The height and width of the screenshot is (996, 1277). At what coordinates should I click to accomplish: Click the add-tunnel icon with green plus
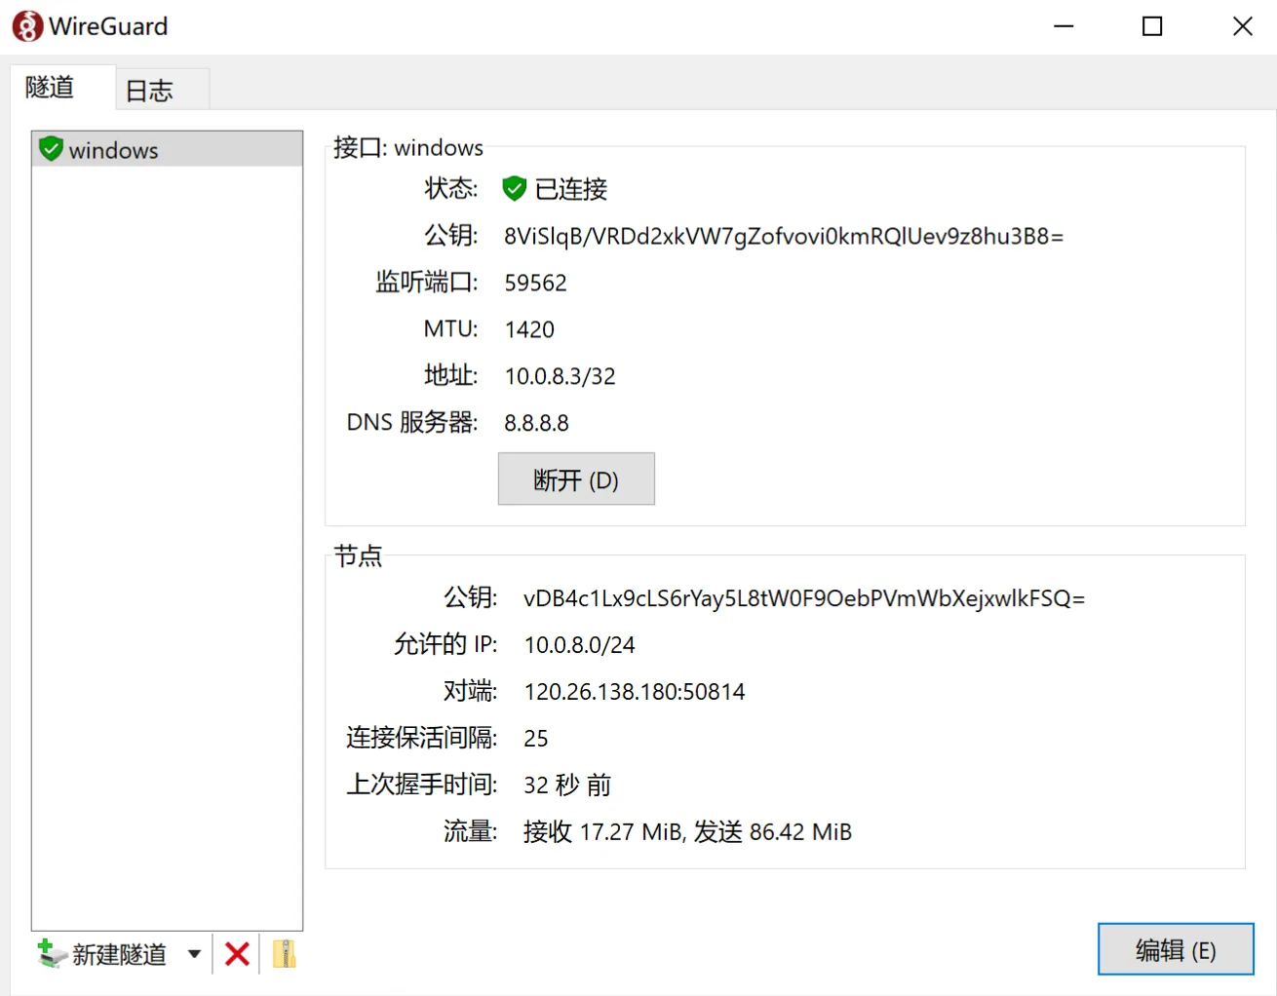tap(51, 953)
